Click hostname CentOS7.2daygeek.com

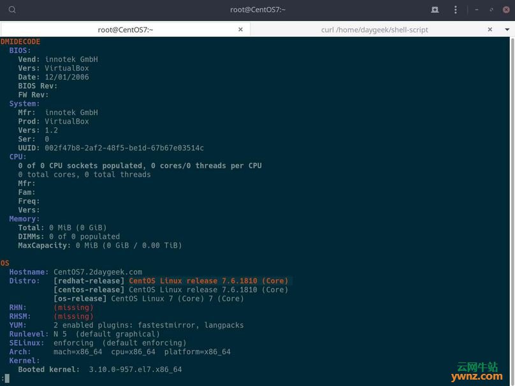coord(98,272)
